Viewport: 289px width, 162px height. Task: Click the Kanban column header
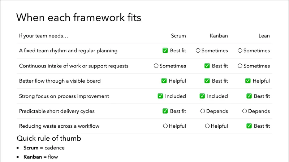pos(219,36)
